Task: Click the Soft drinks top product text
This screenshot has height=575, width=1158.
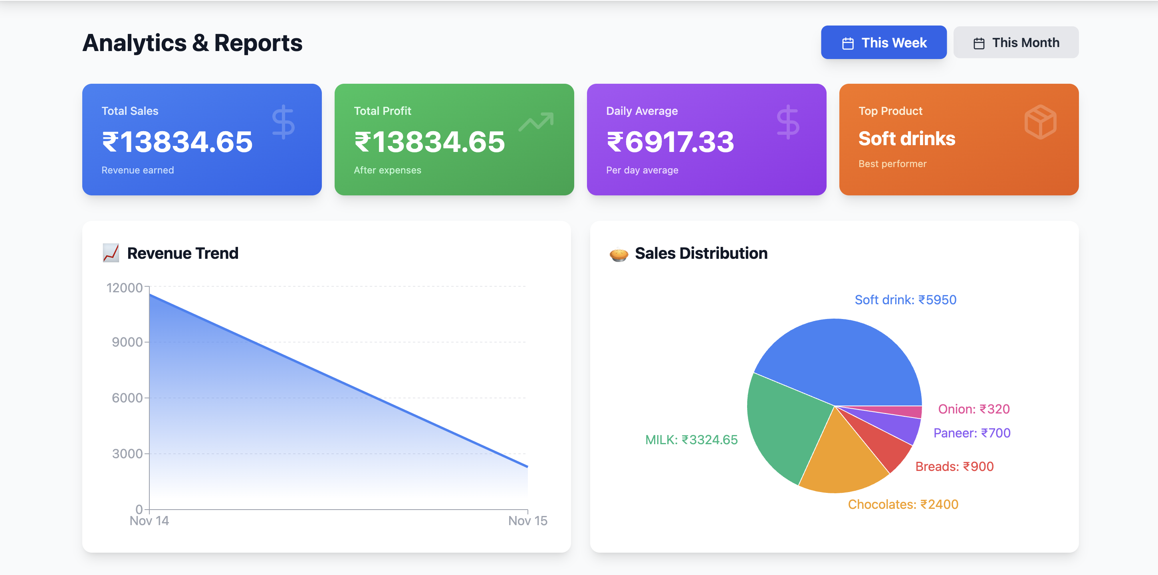Action: point(906,138)
